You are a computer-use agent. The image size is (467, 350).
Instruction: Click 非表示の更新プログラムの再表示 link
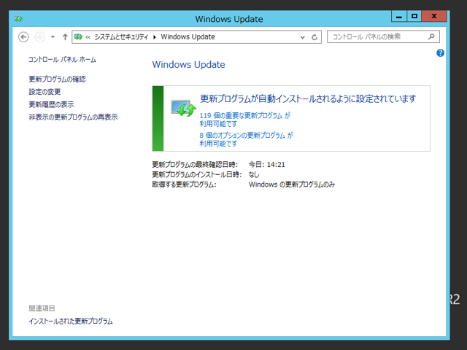[x=73, y=117]
